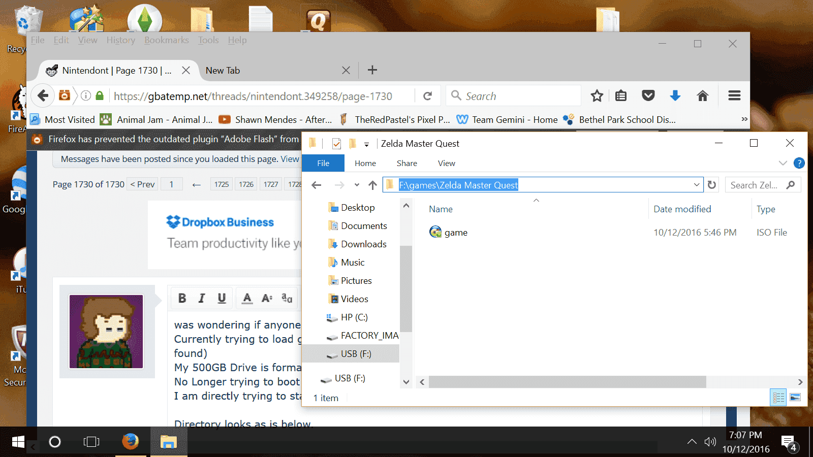Close the New Tab tab

[346, 70]
